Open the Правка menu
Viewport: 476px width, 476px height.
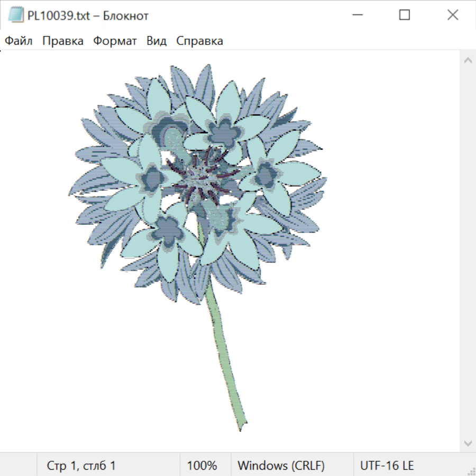(x=62, y=41)
